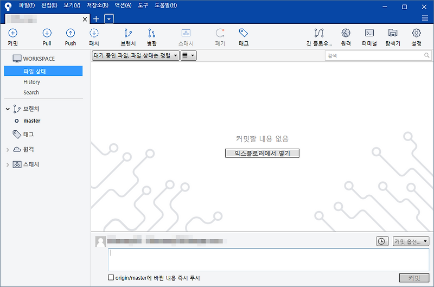Select 파일 상태 in the sidebar
Viewport: 434px width, 287px height.
(x=43, y=71)
